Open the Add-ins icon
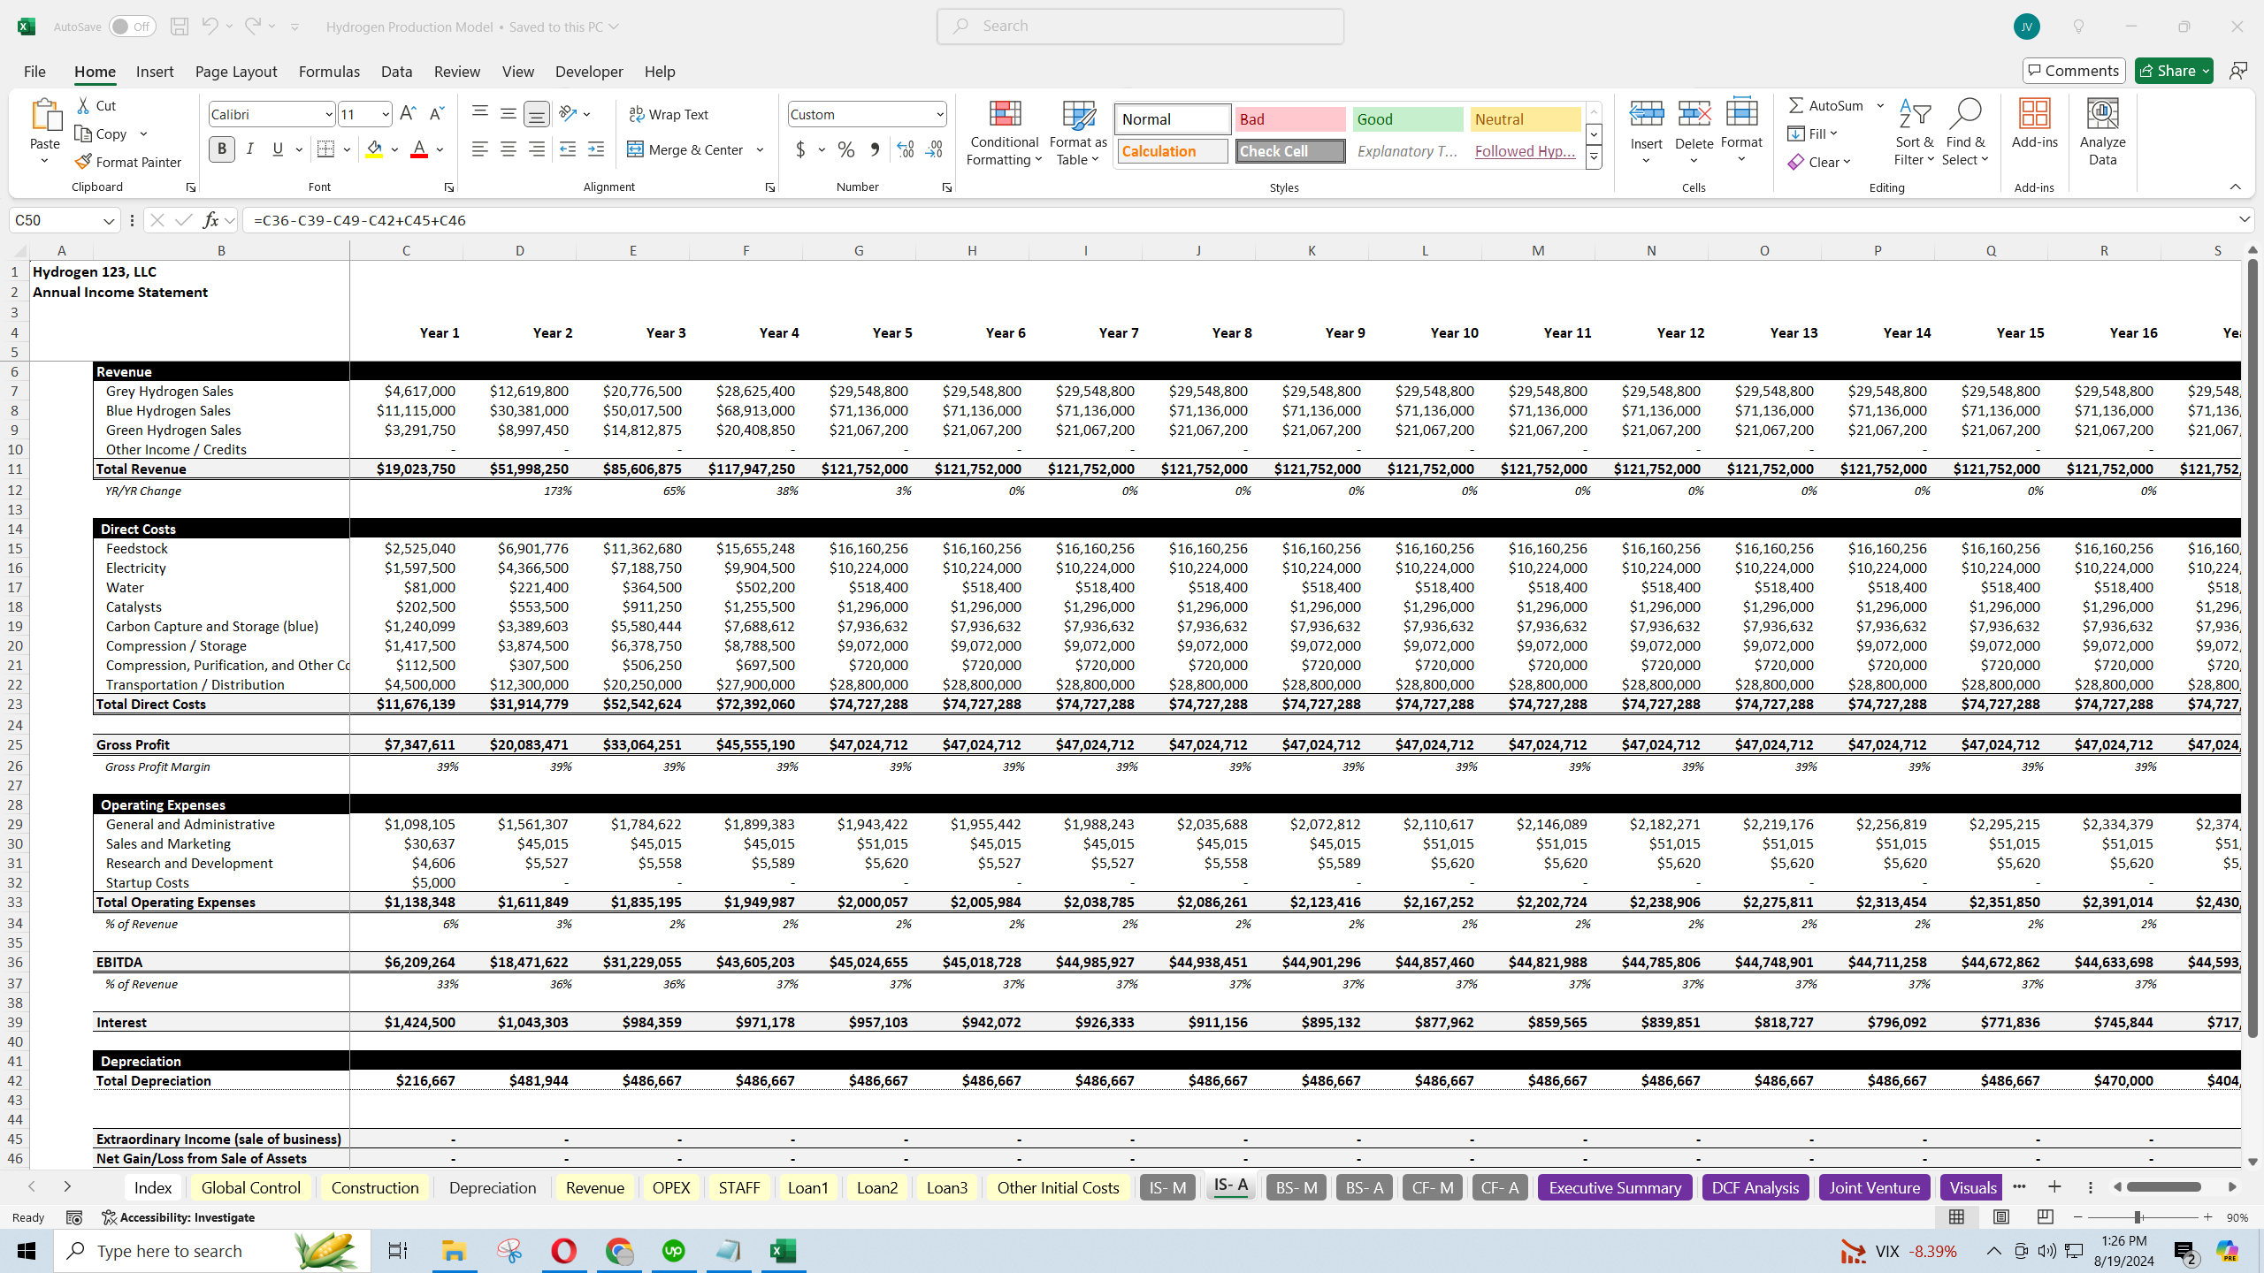 2034,124
